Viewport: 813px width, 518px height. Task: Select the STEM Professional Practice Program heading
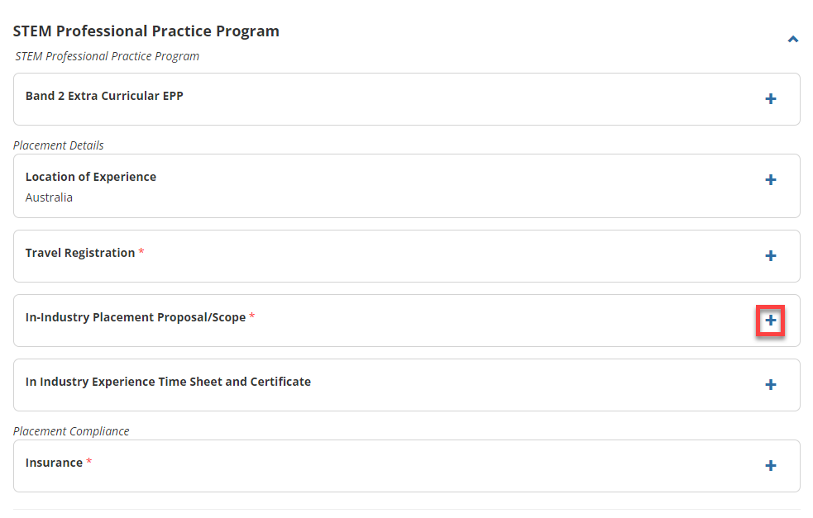[146, 31]
